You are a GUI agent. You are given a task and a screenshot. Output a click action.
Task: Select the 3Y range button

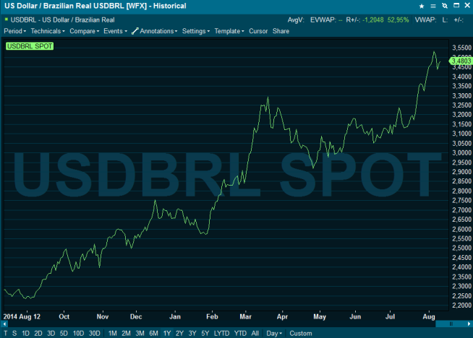click(x=192, y=333)
